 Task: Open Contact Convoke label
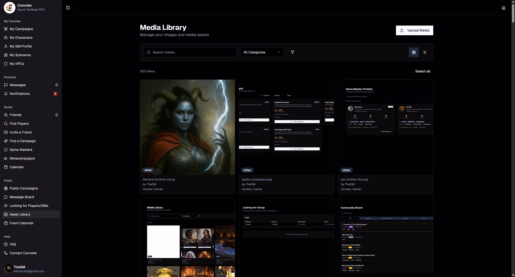(x=23, y=253)
